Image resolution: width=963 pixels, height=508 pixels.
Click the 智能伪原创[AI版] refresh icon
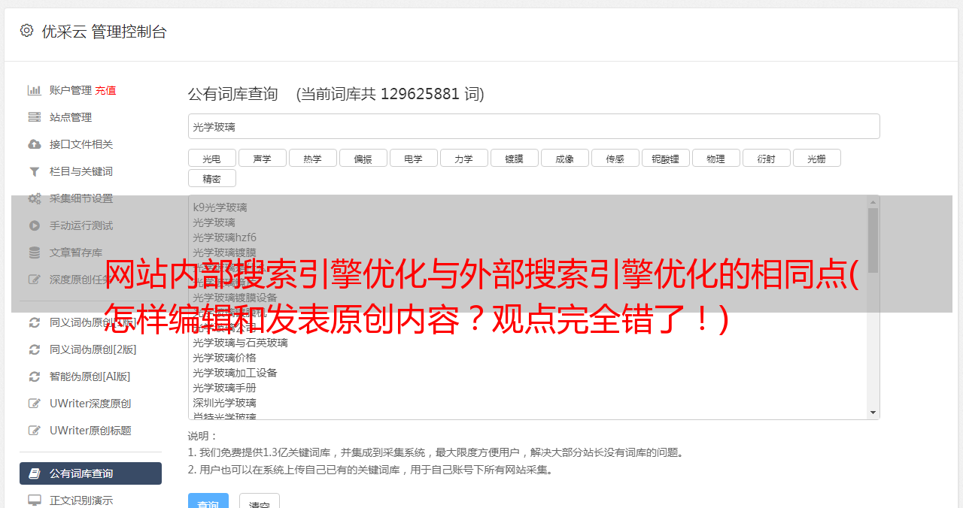click(34, 376)
